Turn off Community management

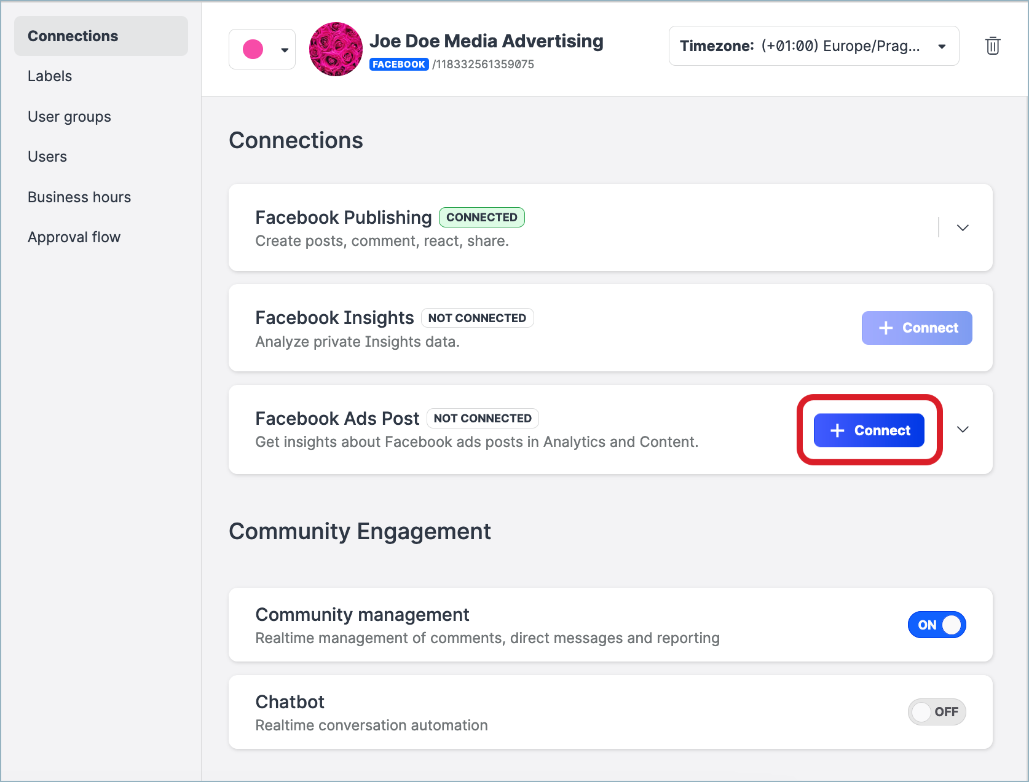(x=937, y=625)
